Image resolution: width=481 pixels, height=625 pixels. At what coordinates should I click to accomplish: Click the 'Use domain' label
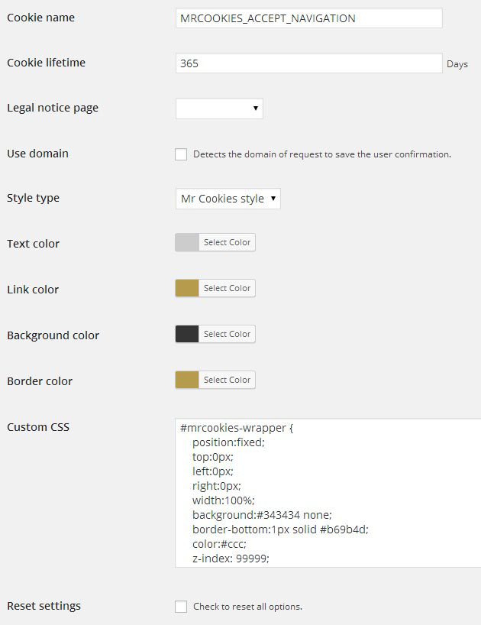(38, 154)
